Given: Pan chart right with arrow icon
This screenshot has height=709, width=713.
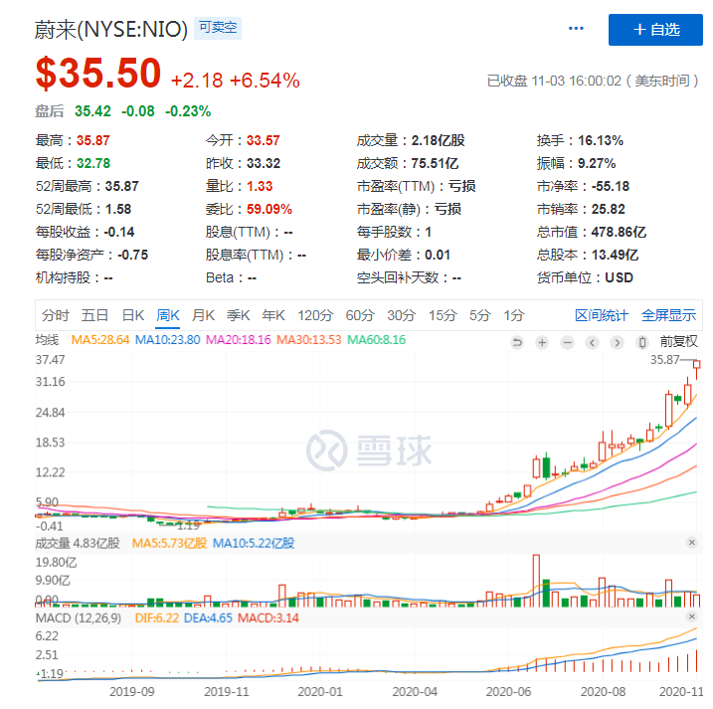Looking at the screenshot, I should (x=618, y=342).
